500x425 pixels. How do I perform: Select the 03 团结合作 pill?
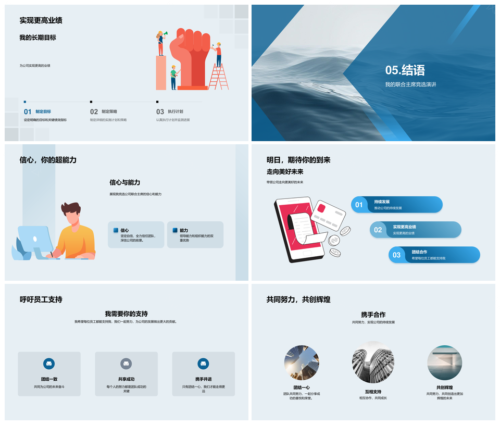[x=434, y=255]
